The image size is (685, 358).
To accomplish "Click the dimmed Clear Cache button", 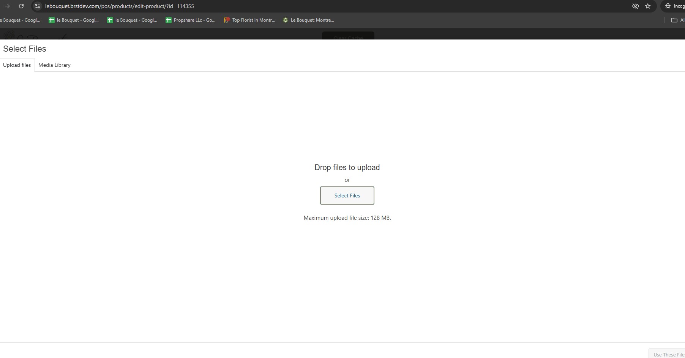I will (x=348, y=36).
